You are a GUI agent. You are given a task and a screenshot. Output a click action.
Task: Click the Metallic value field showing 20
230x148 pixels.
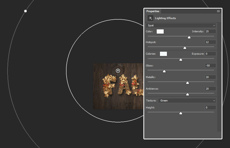[x=210, y=77]
